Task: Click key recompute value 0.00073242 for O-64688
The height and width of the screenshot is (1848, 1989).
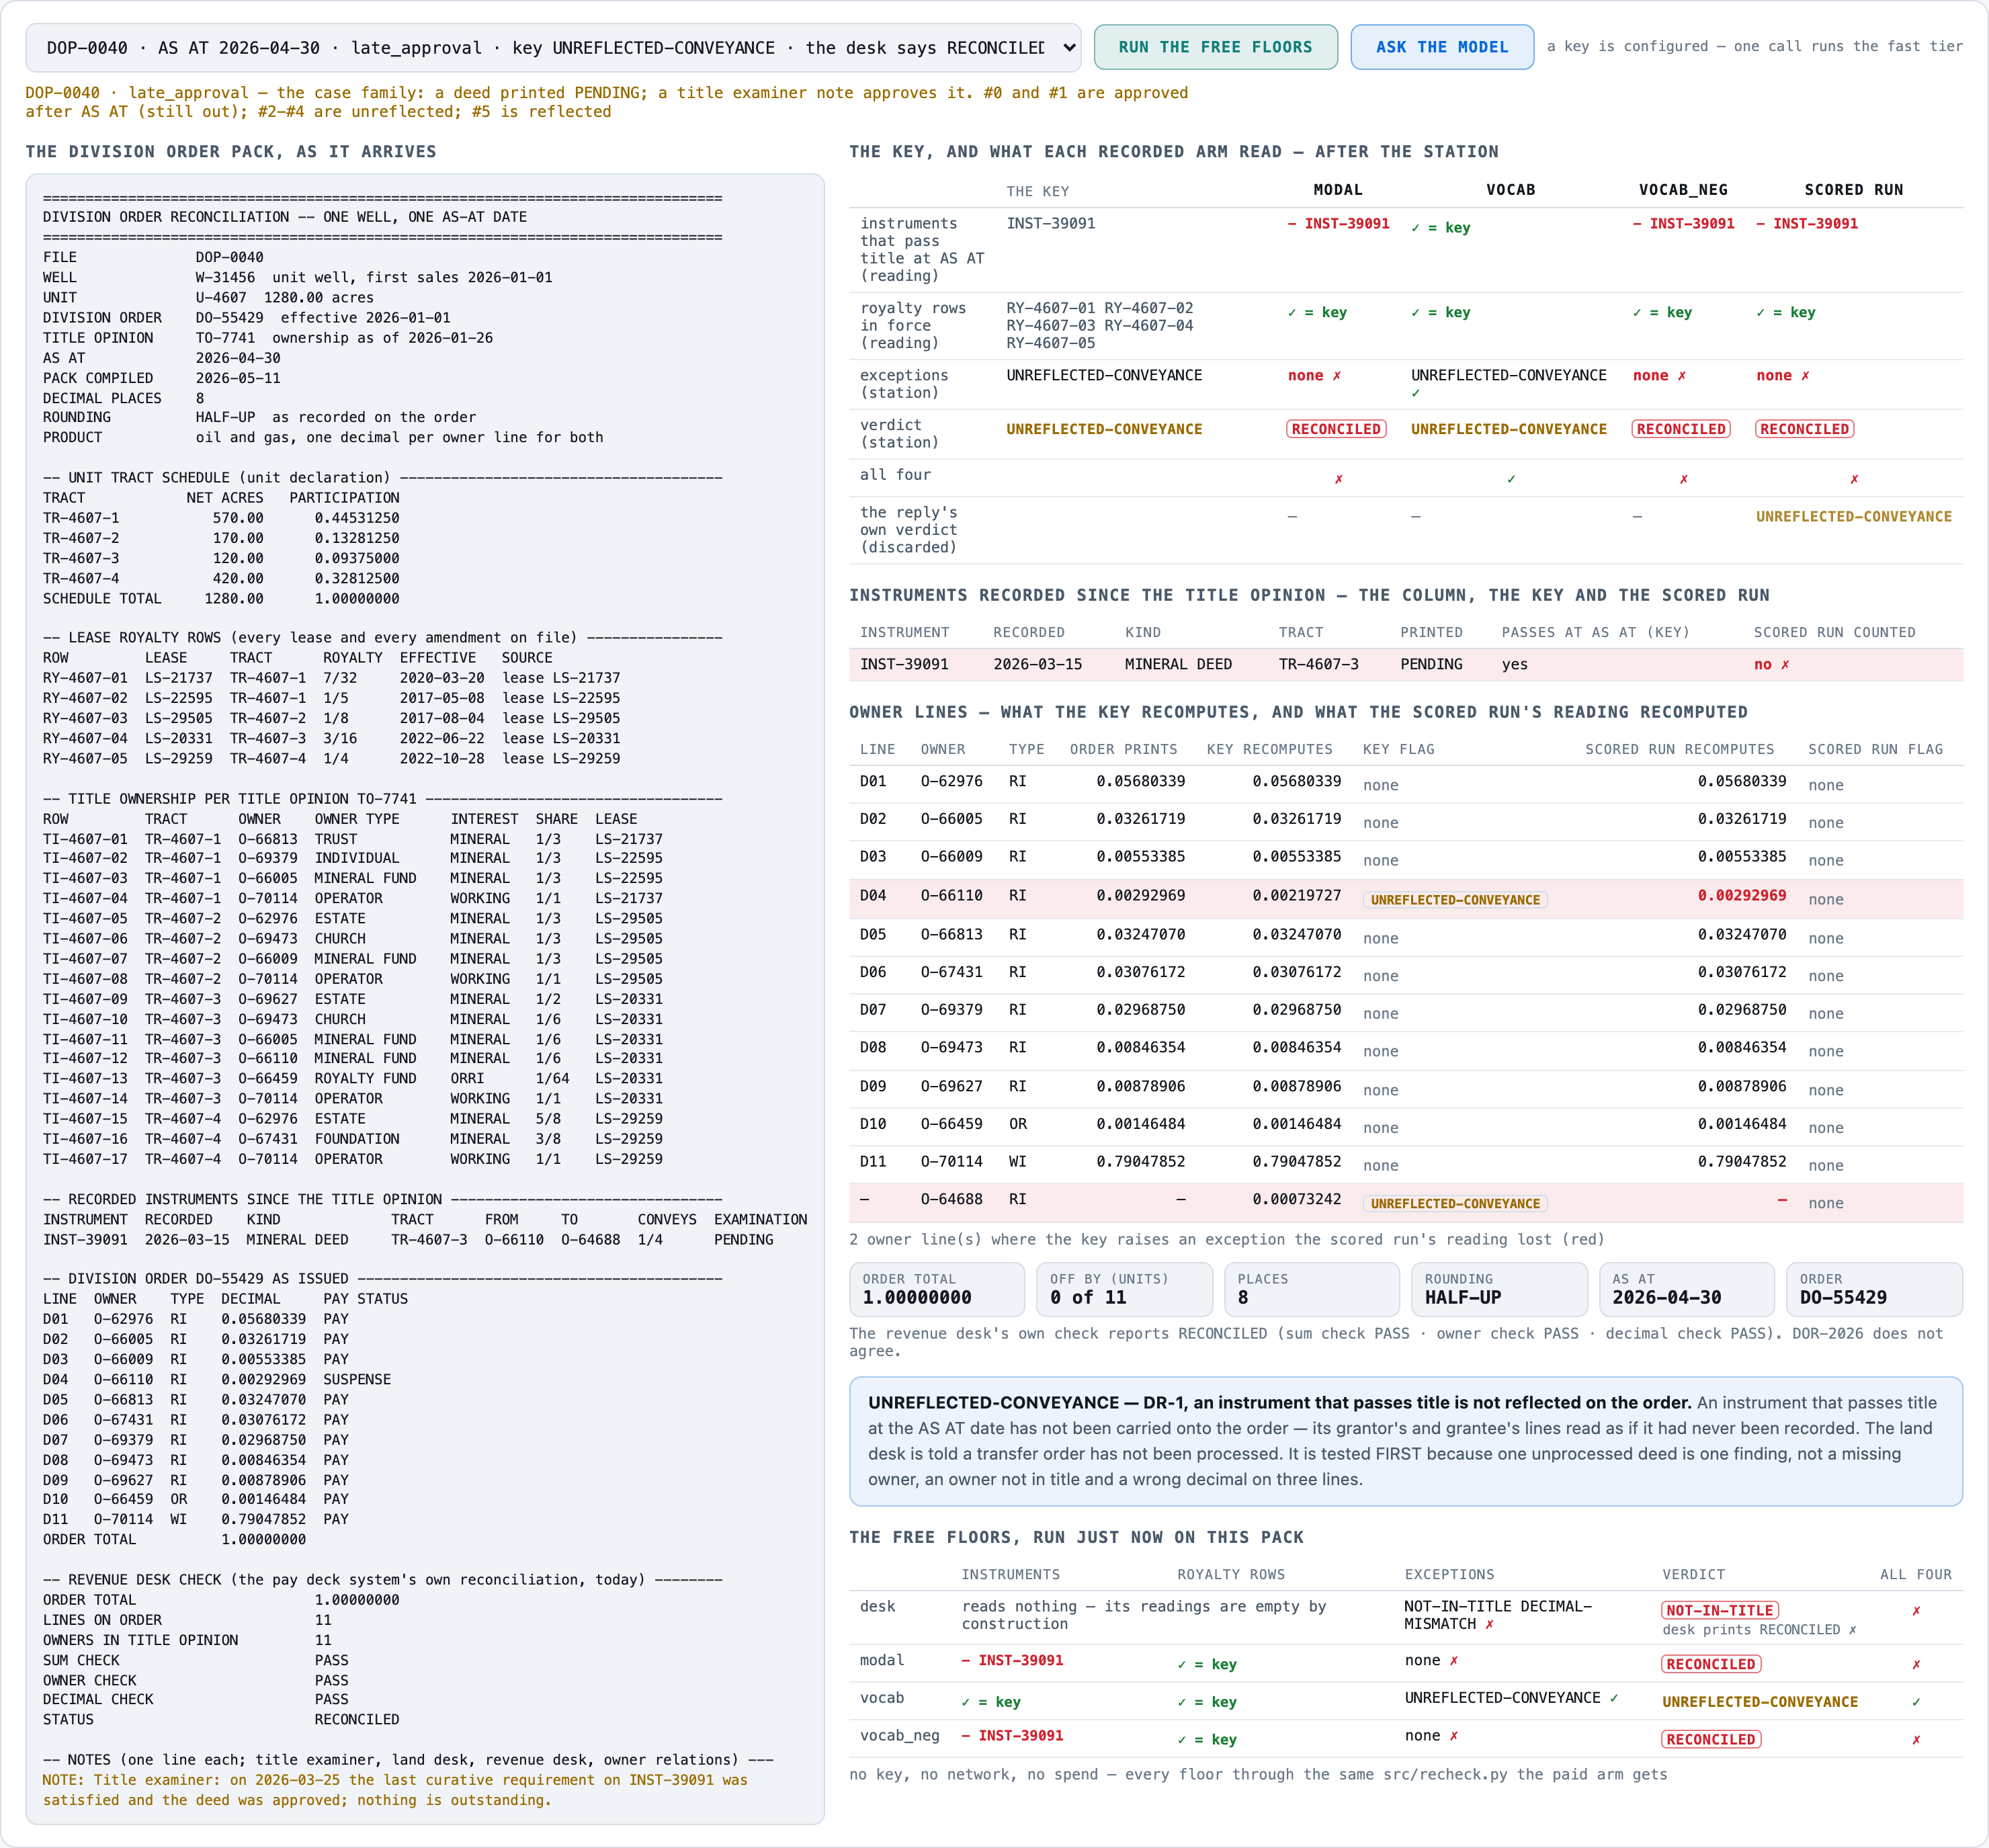Action: coord(1296,1199)
